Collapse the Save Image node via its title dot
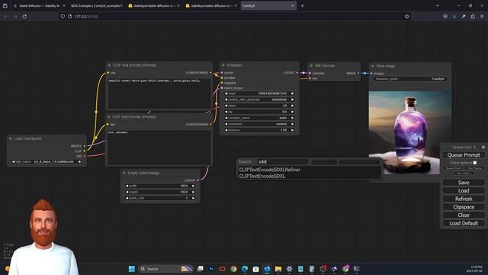The height and width of the screenshot is (275, 488). [373, 66]
